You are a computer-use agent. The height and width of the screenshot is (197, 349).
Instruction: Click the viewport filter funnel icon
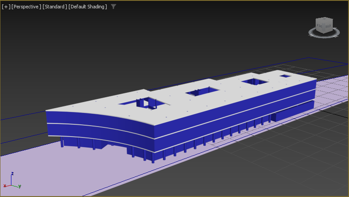(x=114, y=7)
